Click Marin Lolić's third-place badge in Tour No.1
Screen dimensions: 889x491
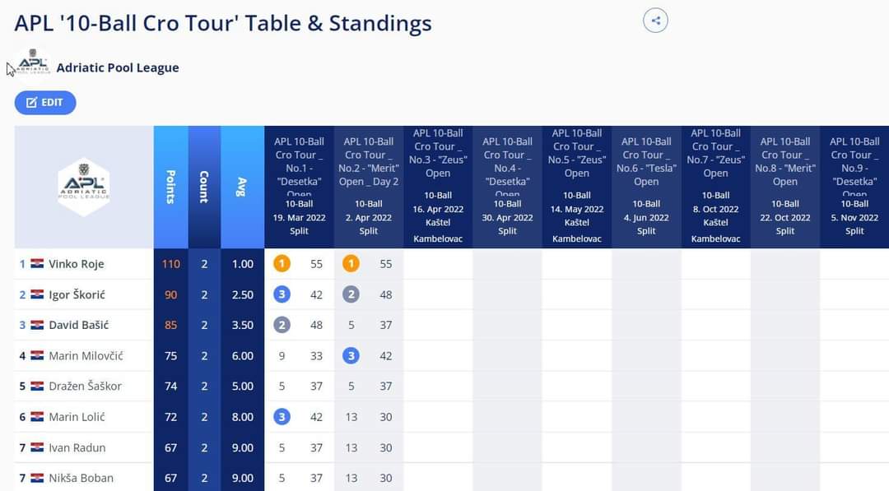point(282,417)
